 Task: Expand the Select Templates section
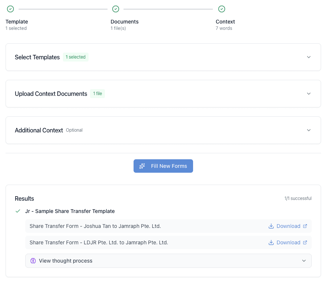click(309, 57)
